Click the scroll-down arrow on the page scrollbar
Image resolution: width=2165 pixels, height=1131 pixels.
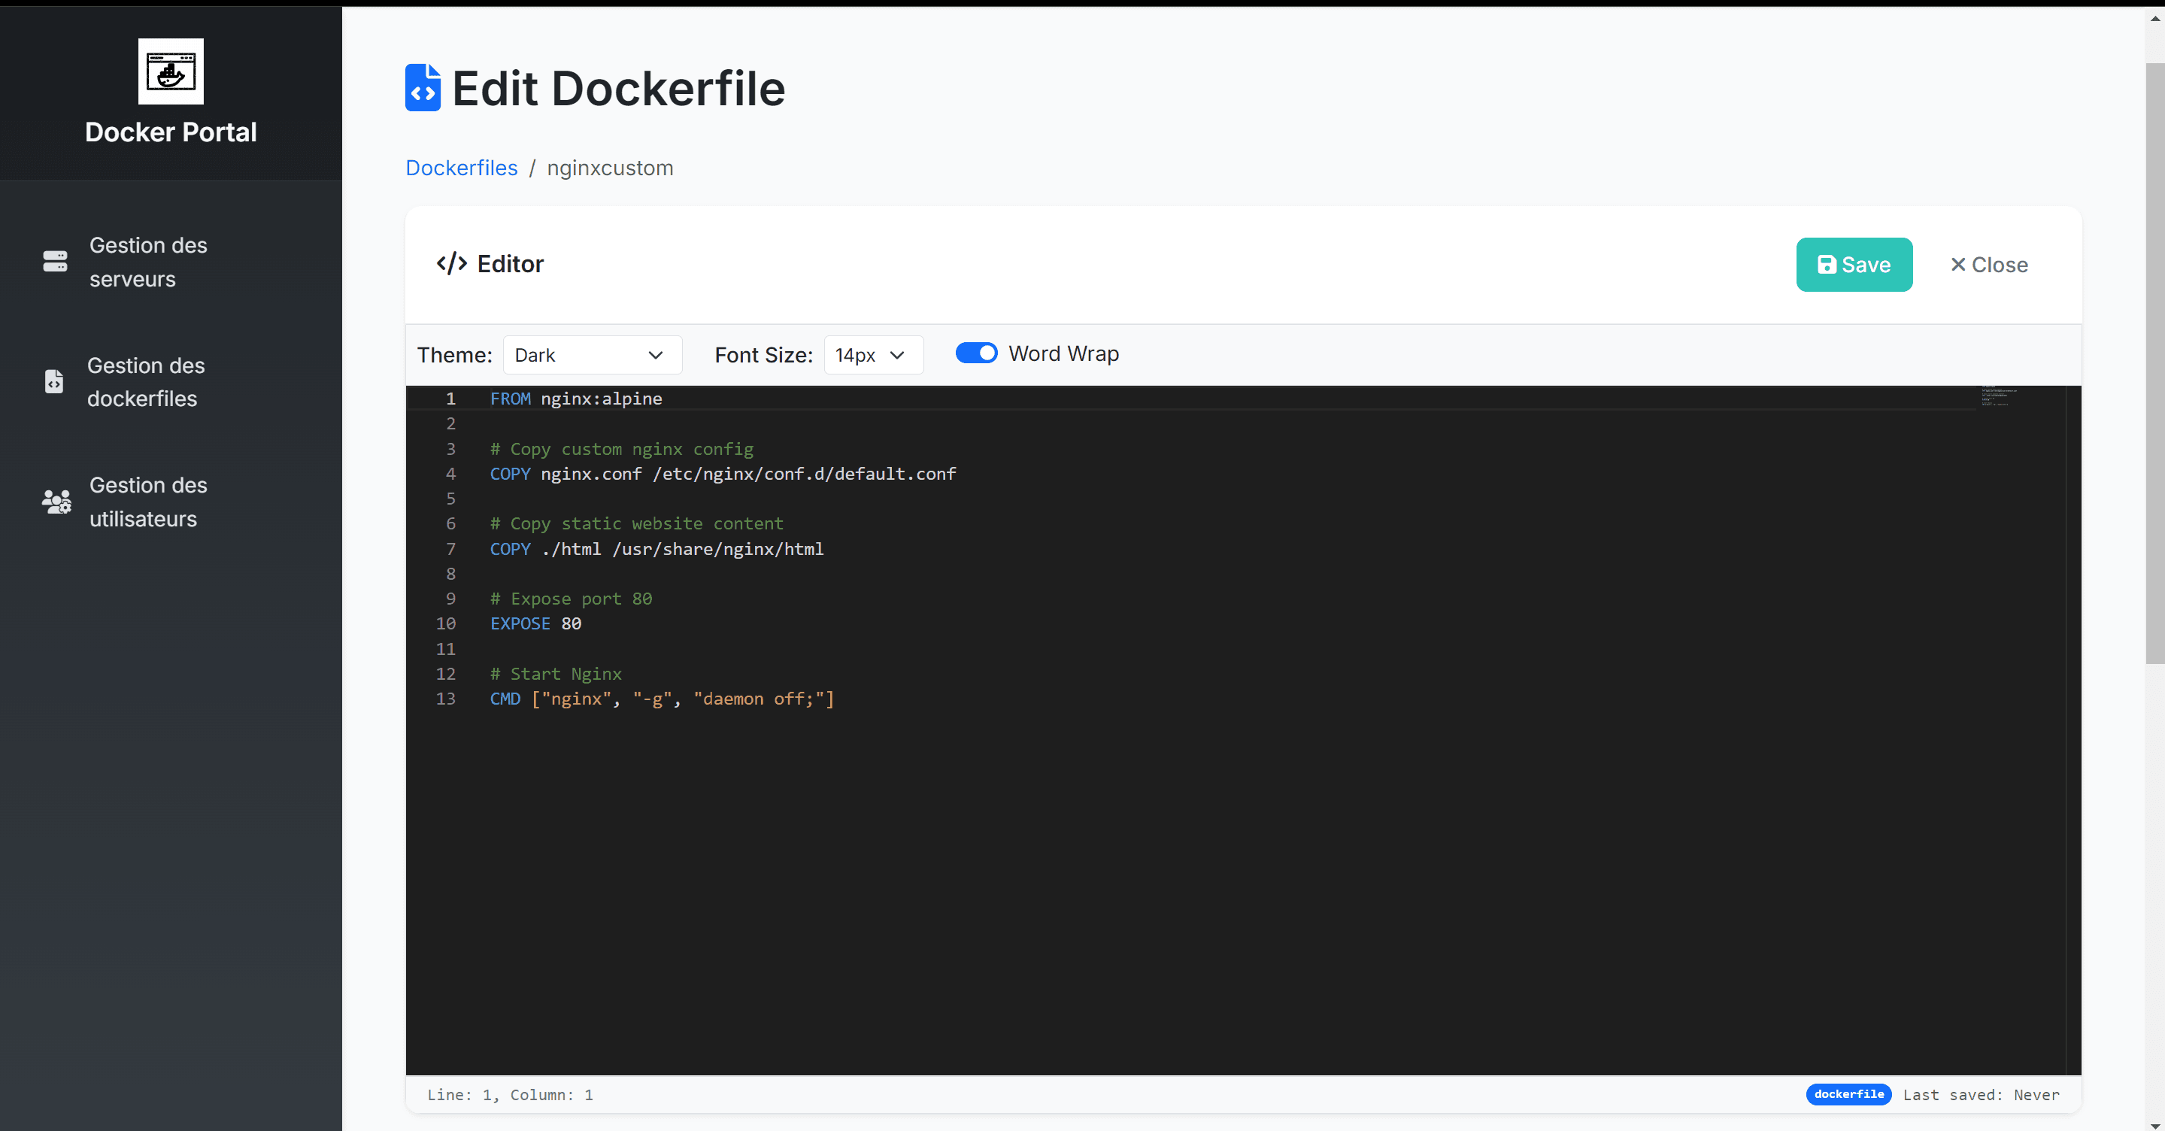(x=2155, y=1117)
